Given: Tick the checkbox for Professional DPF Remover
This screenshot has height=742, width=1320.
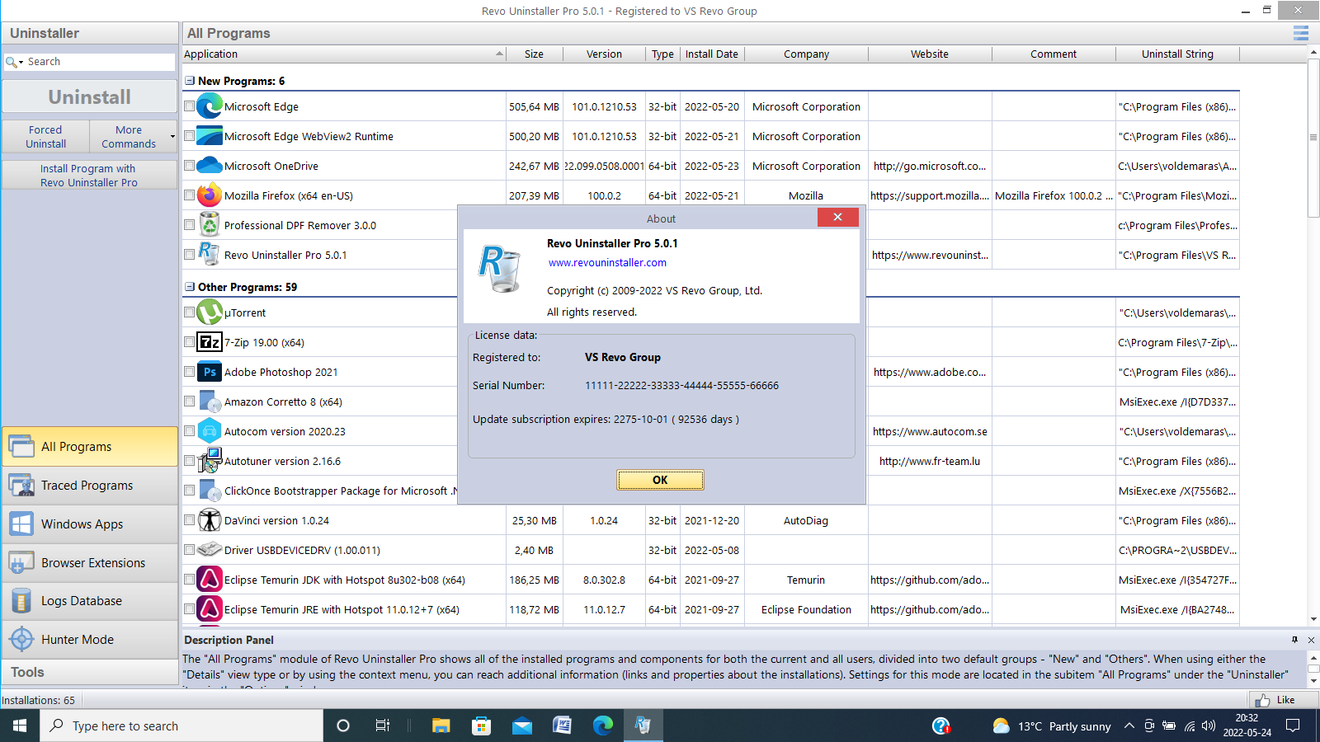Looking at the screenshot, I should pyautogui.click(x=189, y=225).
